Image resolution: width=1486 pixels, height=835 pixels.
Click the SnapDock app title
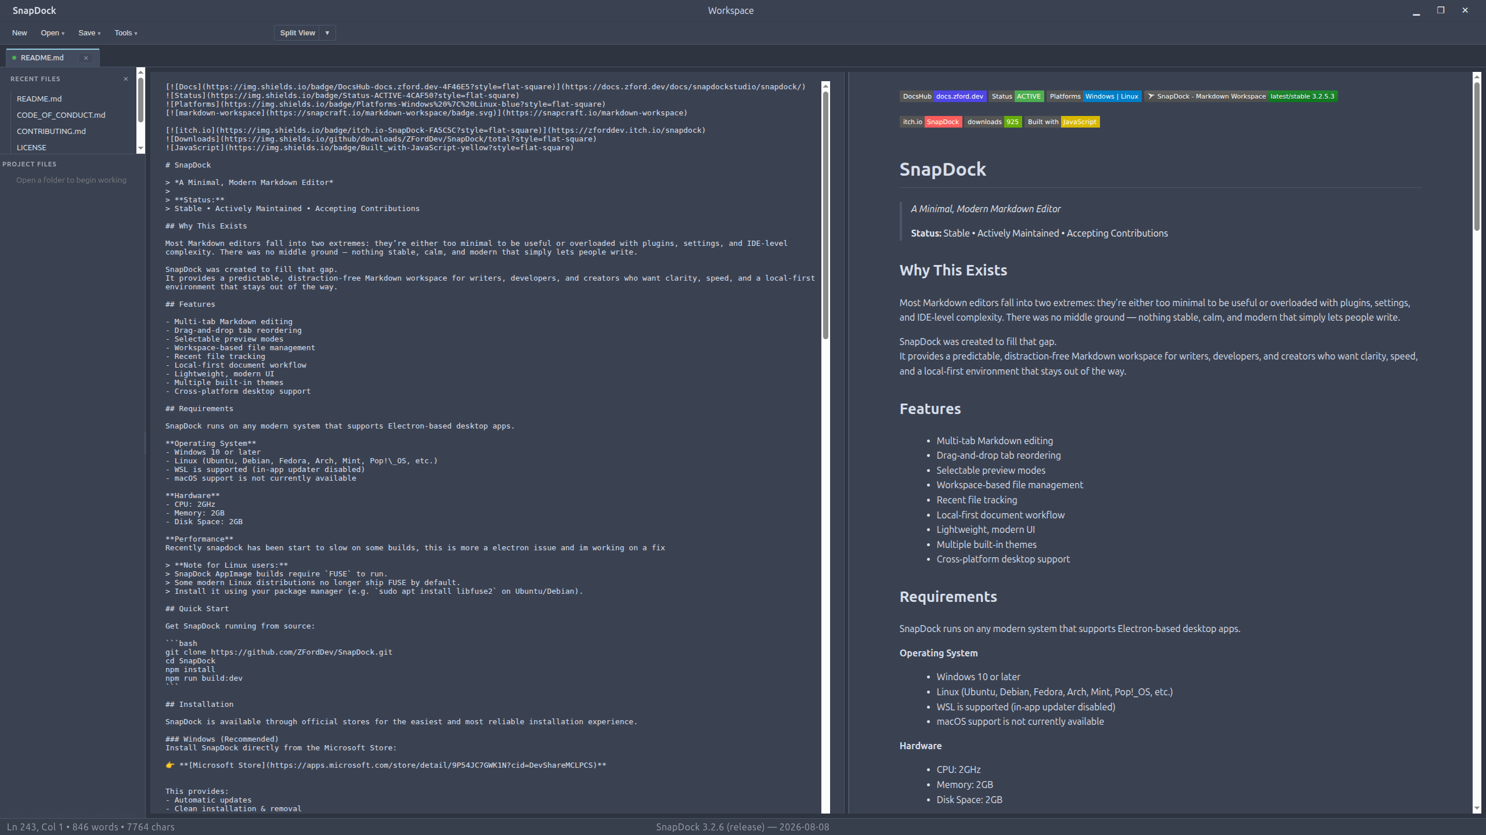pos(34,10)
